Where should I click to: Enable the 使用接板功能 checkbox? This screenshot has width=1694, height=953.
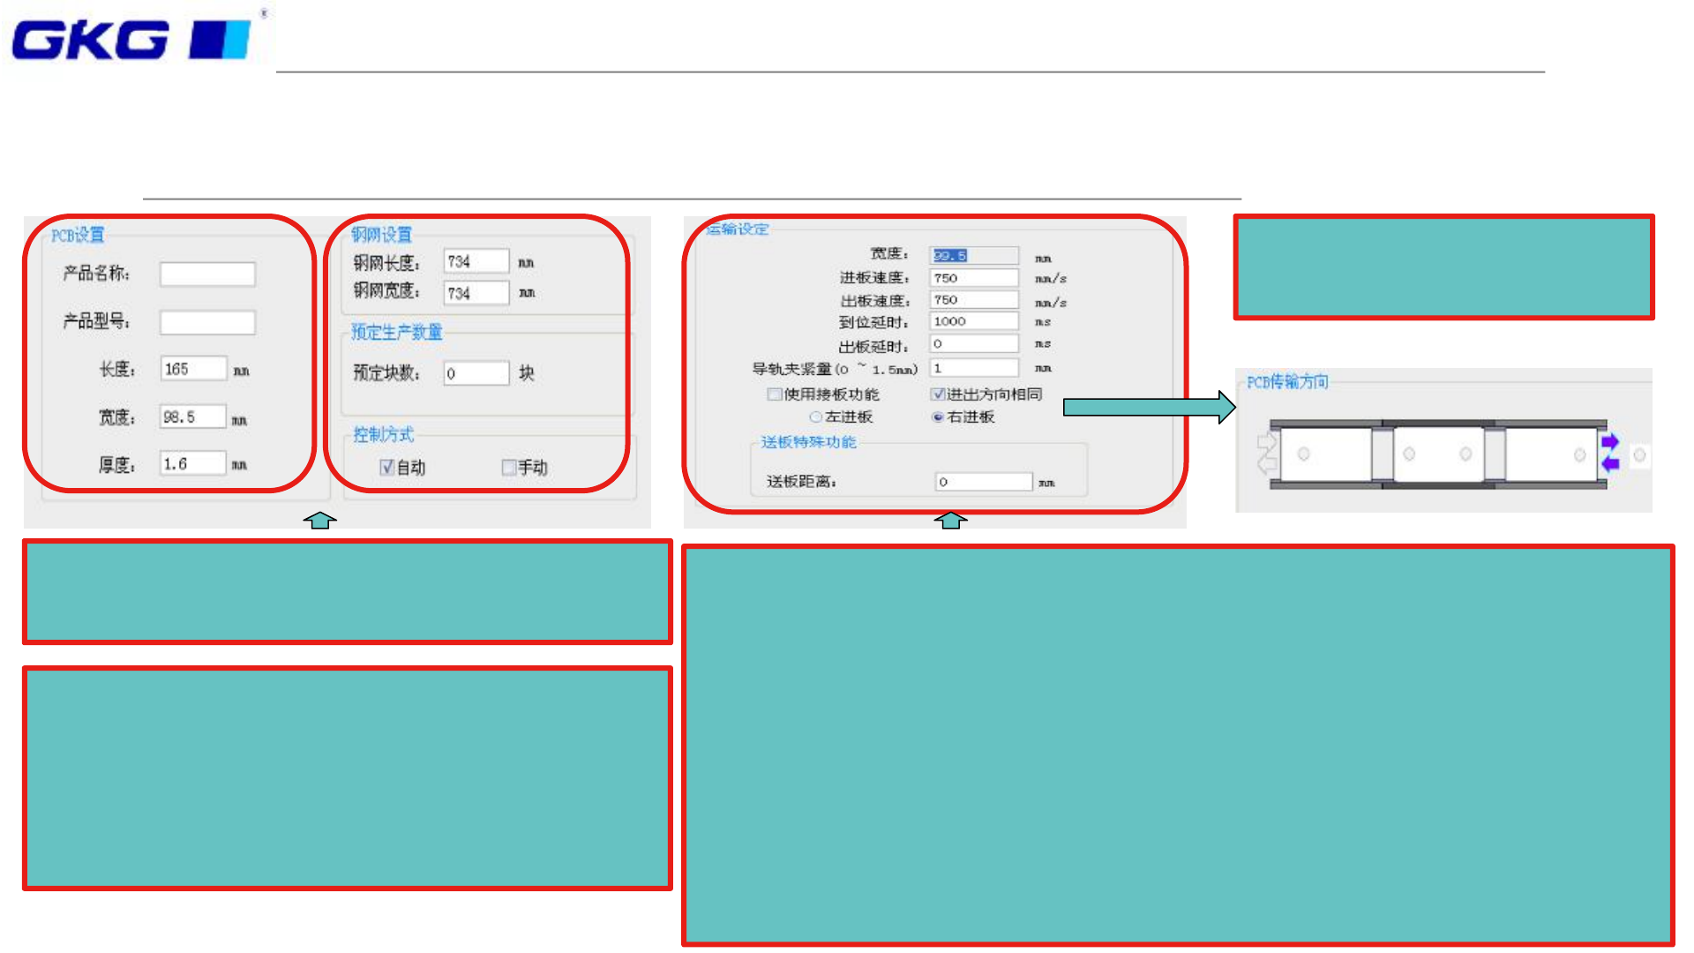pos(774,394)
